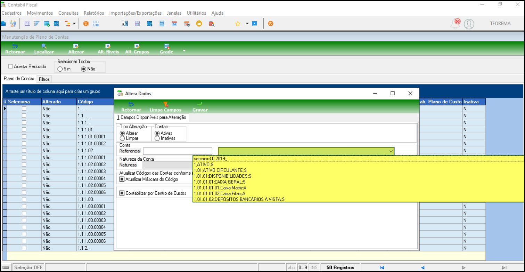Choose Alterar radio in Tipo Alteração
Screen dimensions: 525x272
tap(122, 133)
